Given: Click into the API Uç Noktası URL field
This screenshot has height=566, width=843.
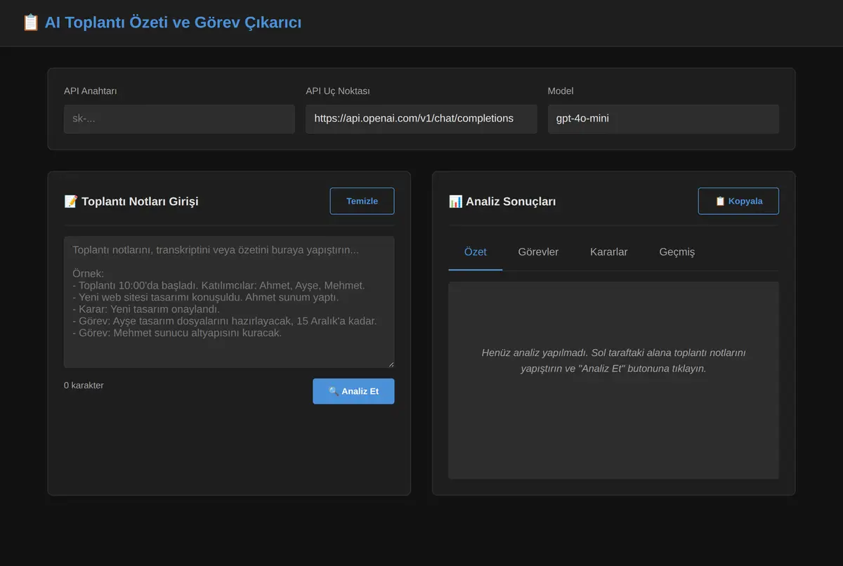Looking at the screenshot, I should click(421, 119).
